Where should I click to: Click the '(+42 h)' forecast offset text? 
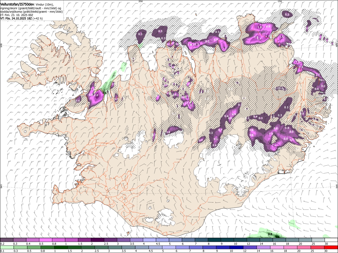37,18
